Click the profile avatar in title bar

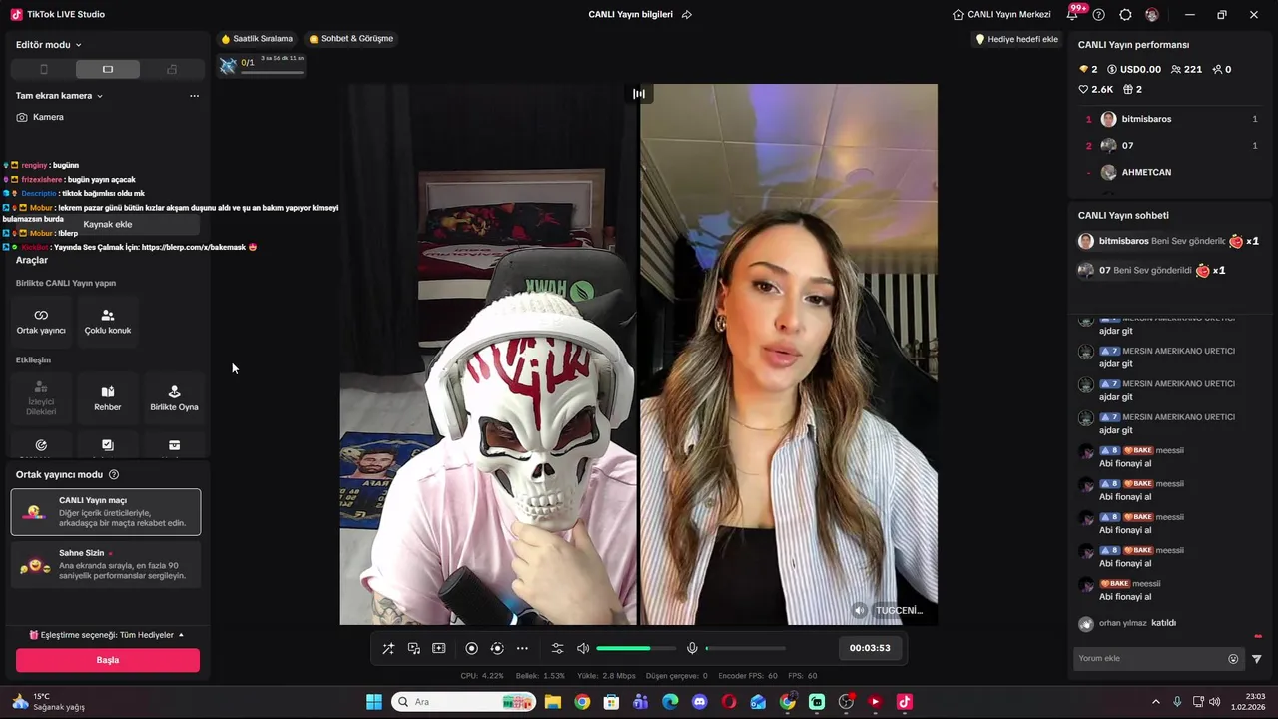[x=1152, y=15]
